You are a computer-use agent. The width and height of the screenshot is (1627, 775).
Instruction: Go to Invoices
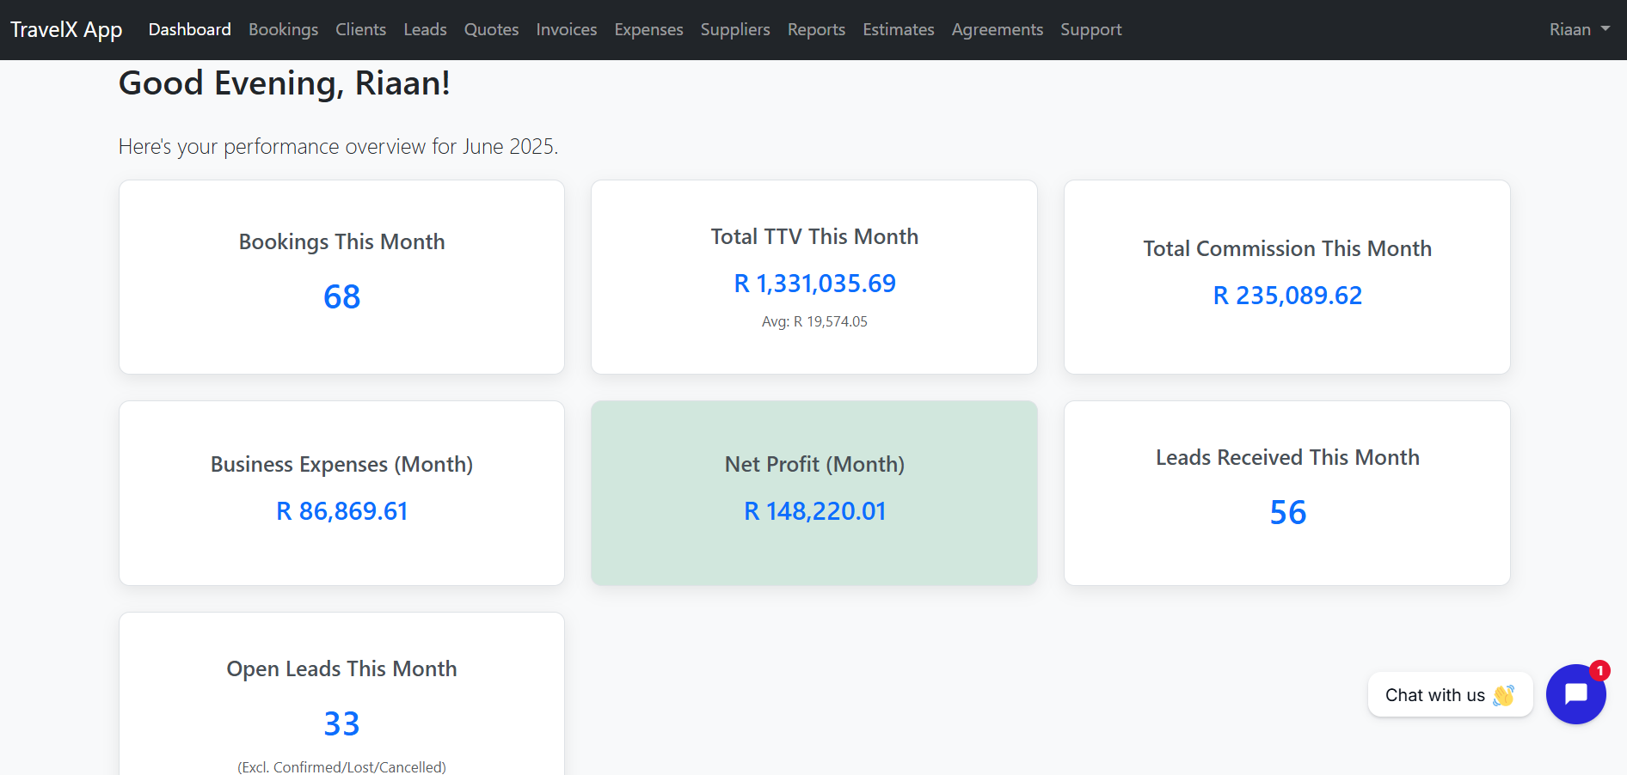tap(566, 29)
